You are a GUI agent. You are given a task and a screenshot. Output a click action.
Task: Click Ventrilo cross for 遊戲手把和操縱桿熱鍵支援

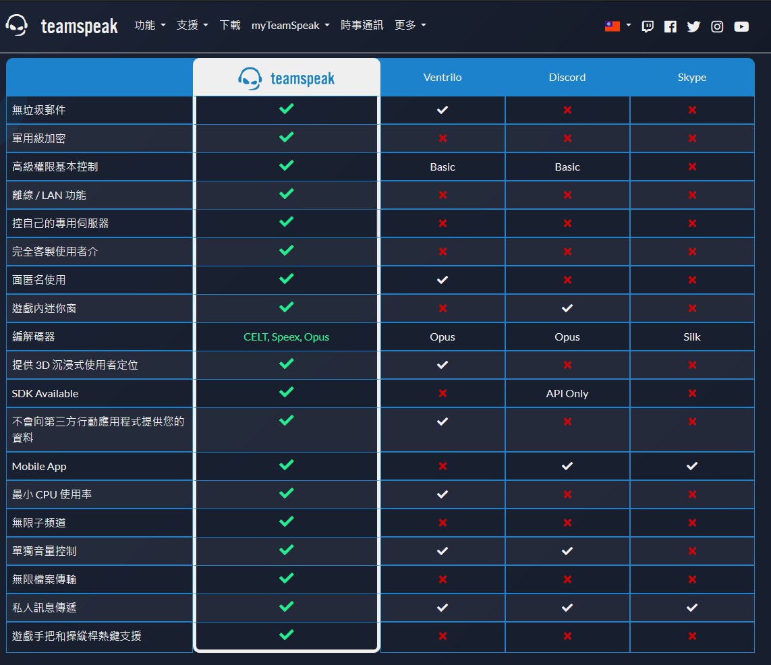click(442, 636)
